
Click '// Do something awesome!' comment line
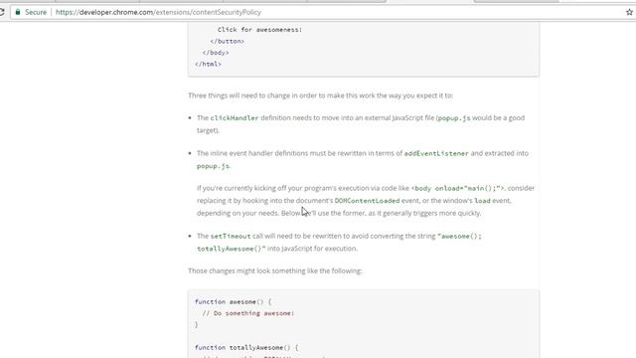coord(248,313)
